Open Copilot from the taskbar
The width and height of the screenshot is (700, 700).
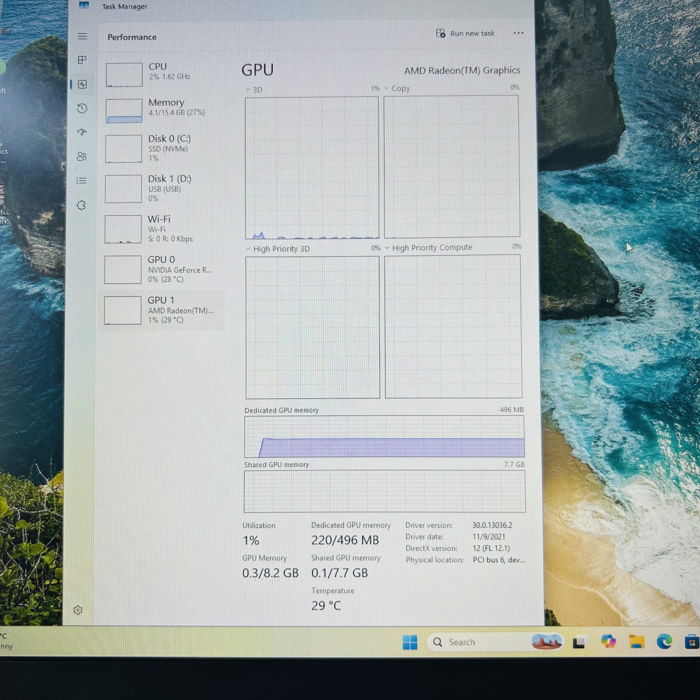[x=608, y=642]
